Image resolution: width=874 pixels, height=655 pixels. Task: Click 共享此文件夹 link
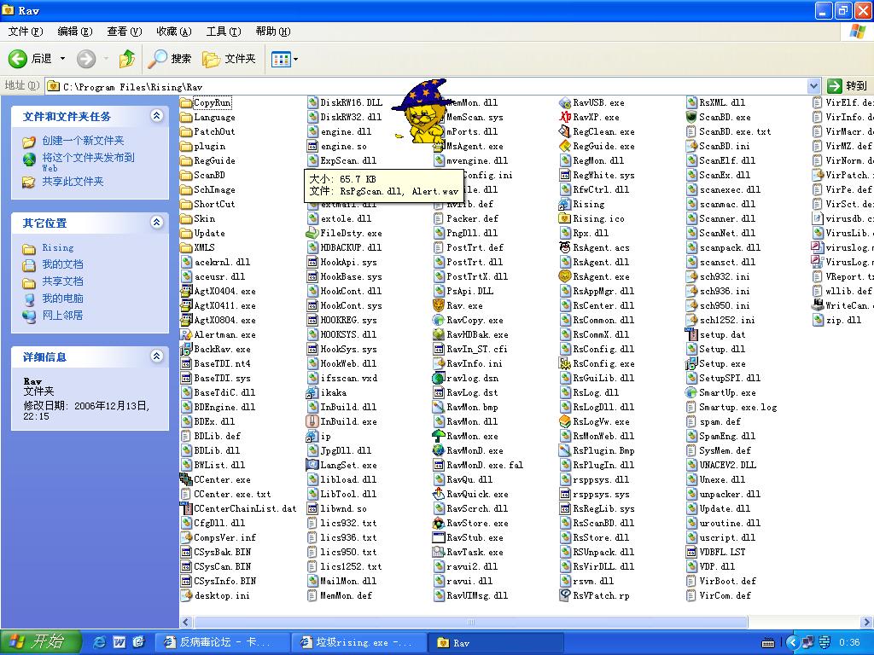coord(73,182)
